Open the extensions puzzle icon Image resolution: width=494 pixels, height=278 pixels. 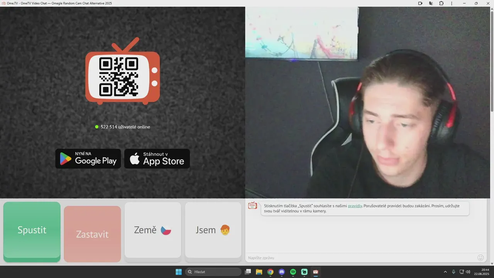pyautogui.click(x=441, y=3)
